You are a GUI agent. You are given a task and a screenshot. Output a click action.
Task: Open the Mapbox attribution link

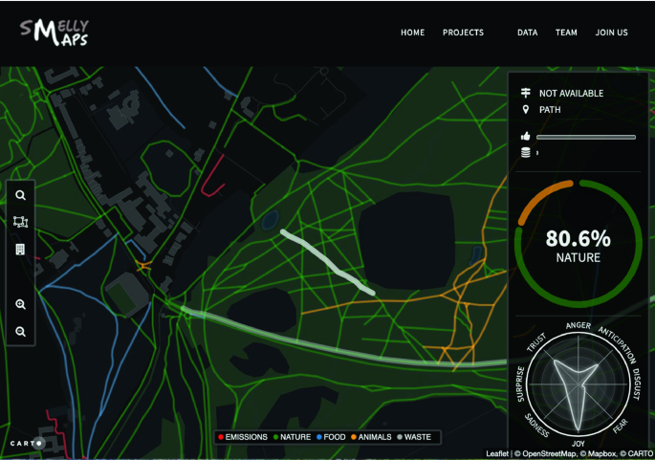tap(601, 453)
